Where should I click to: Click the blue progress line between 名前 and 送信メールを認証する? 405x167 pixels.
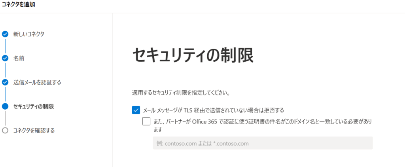pos(5,70)
